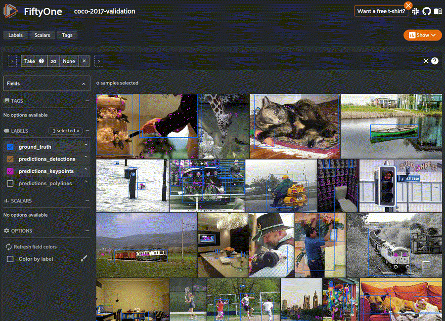Click the 0 samples selected text
Image resolution: width=445 pixels, height=321 pixels.
click(117, 83)
